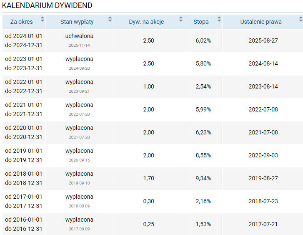Click the 2023-08-14 record date cell
The image size is (303, 235).
click(x=263, y=86)
